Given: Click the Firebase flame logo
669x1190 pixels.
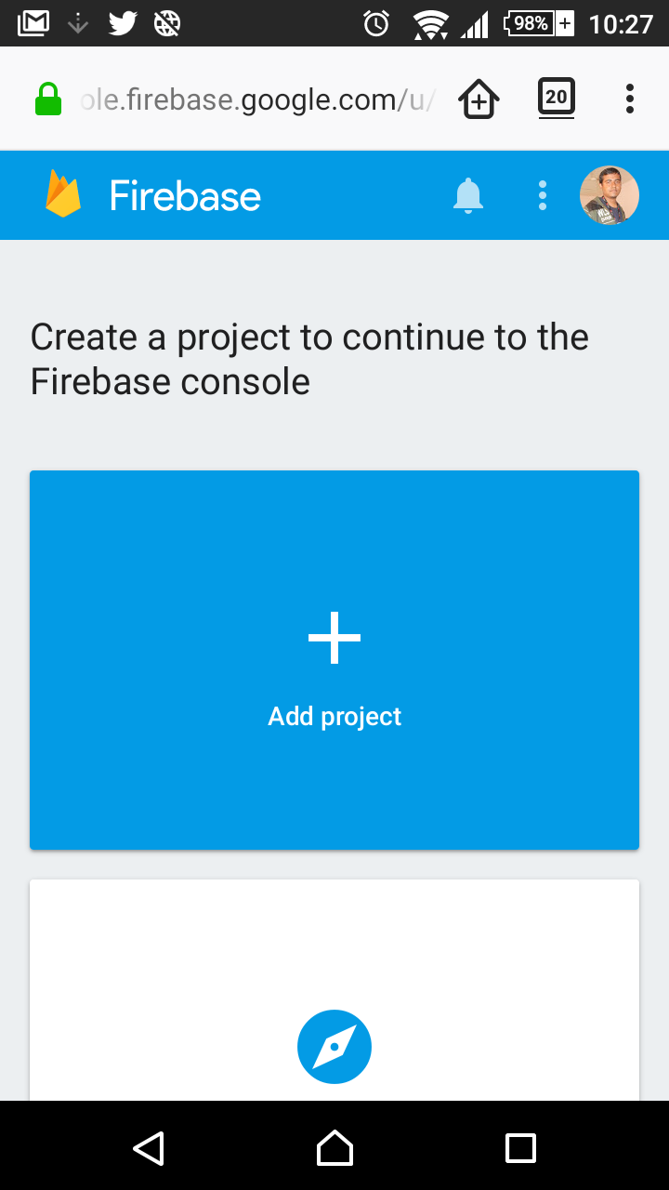Looking at the screenshot, I should coord(61,194).
